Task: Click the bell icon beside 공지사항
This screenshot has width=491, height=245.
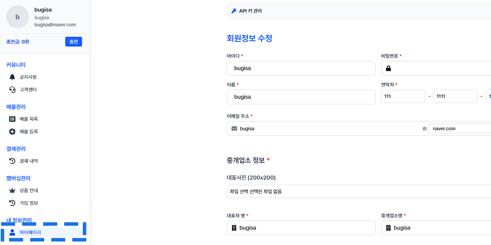Action: [12, 77]
